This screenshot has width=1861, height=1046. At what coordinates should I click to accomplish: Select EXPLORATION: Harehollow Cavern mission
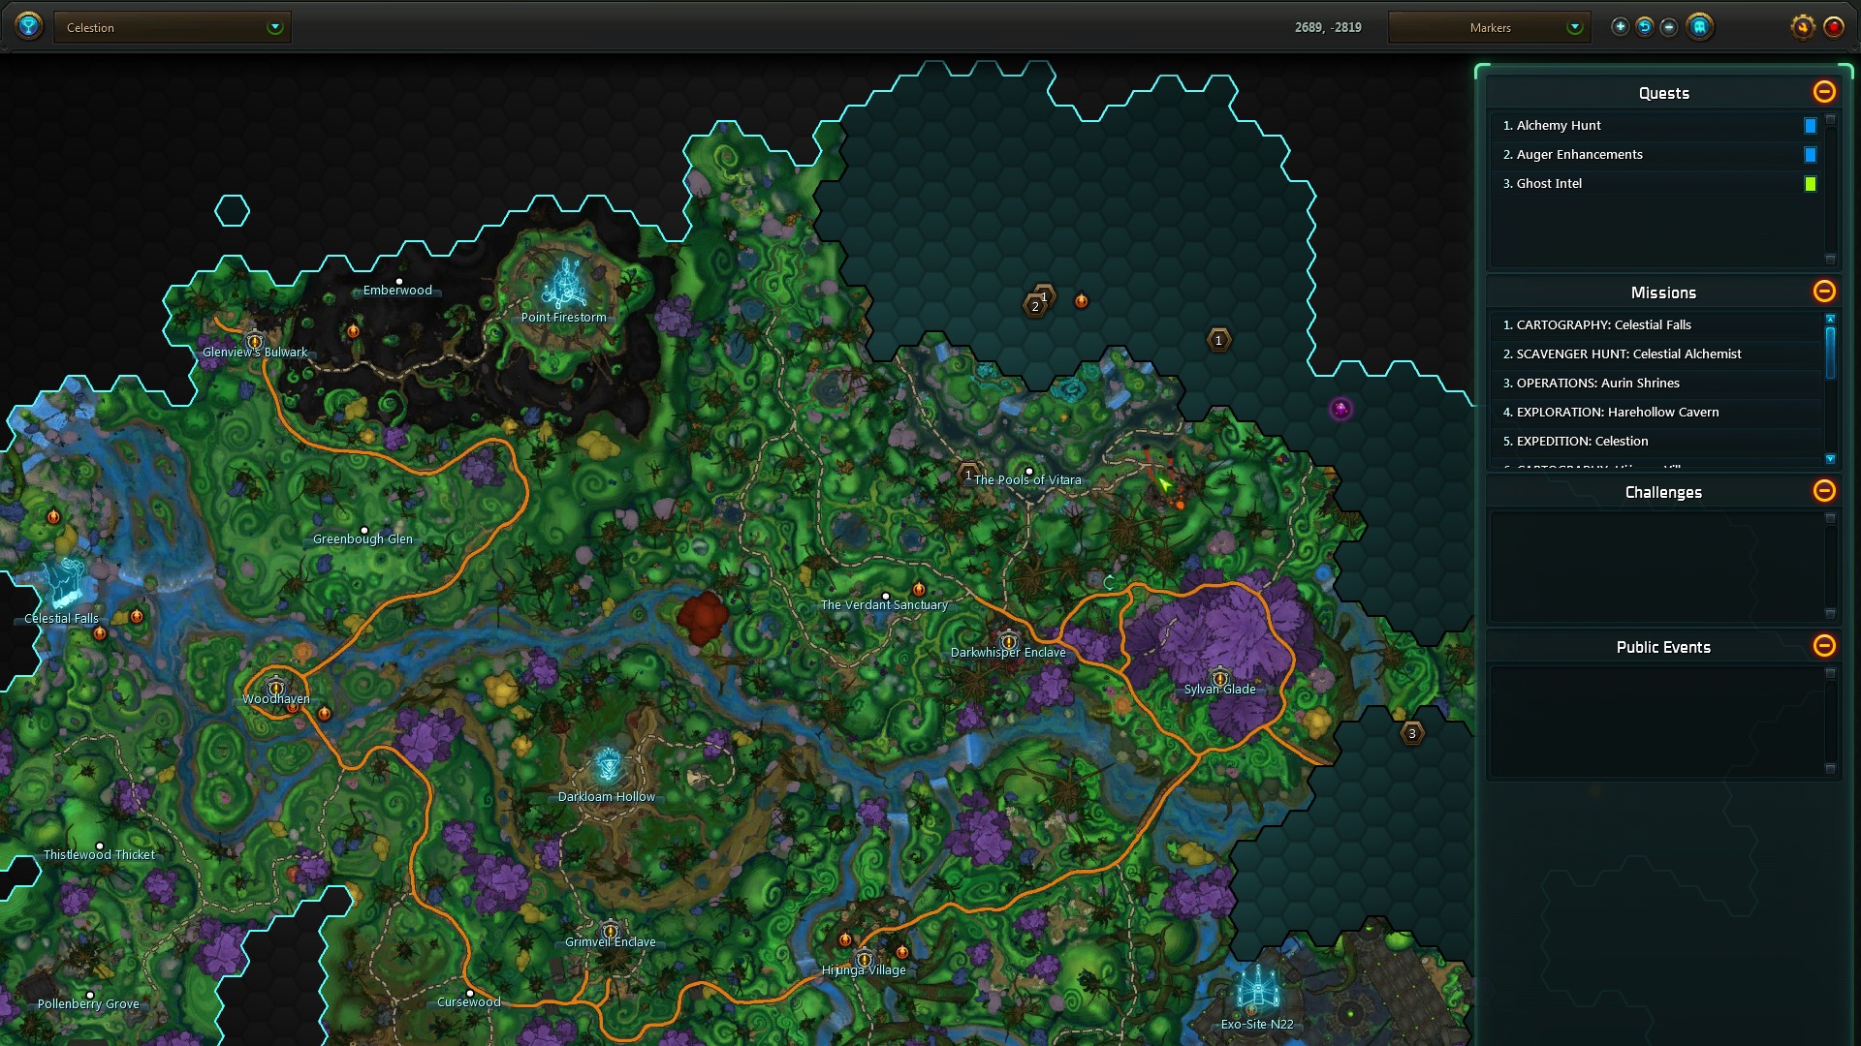[1656, 413]
